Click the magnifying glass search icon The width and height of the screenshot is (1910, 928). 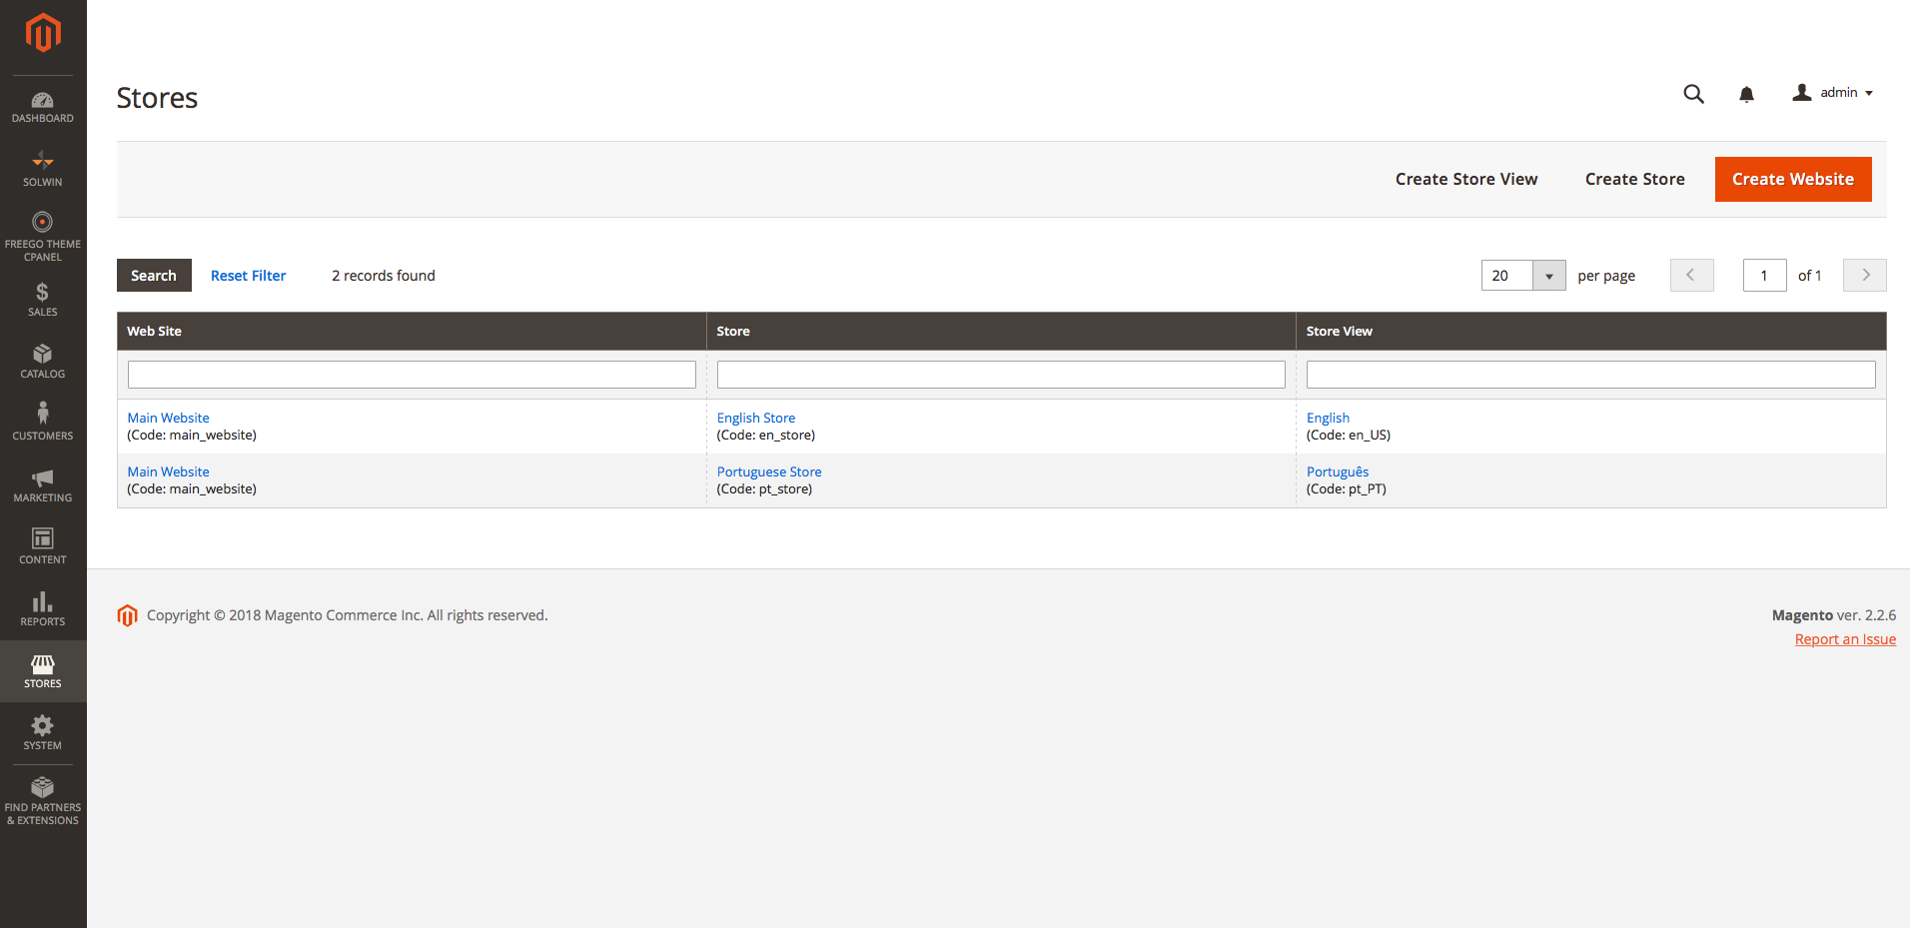tap(1693, 94)
